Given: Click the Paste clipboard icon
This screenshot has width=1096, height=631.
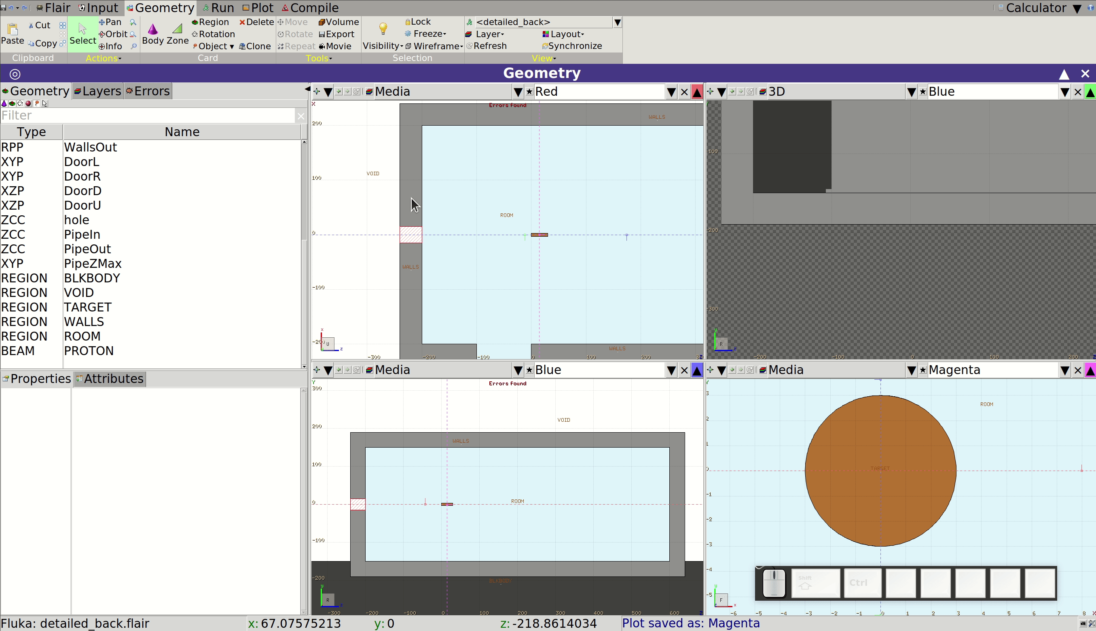Looking at the screenshot, I should pos(13,34).
